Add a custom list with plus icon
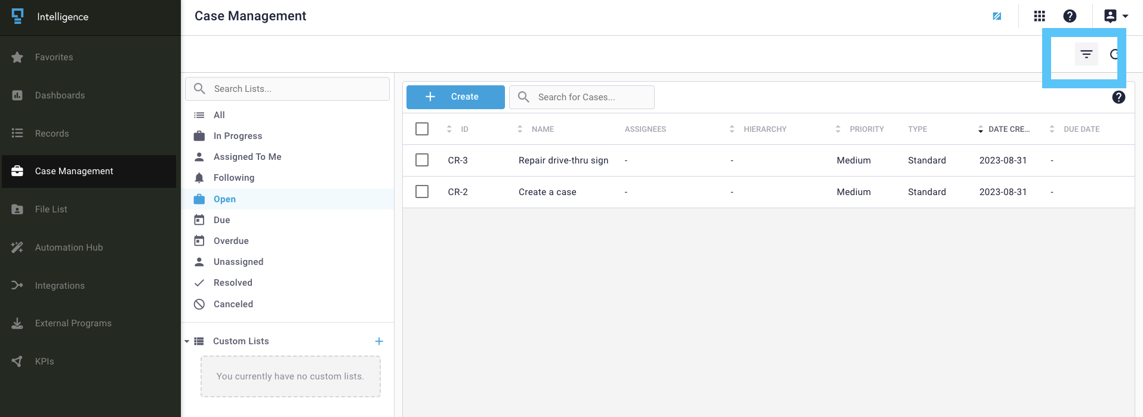Screen dimensions: 1143x417 pyautogui.click(x=379, y=341)
